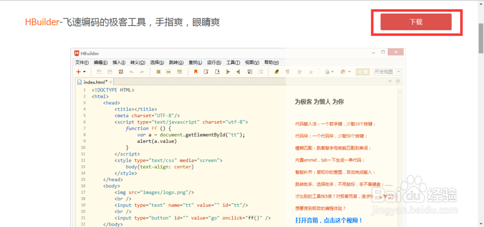The height and width of the screenshot is (227, 484).
Task: Click the 为极客 为懒人 为你 heading
Action: (x=319, y=102)
